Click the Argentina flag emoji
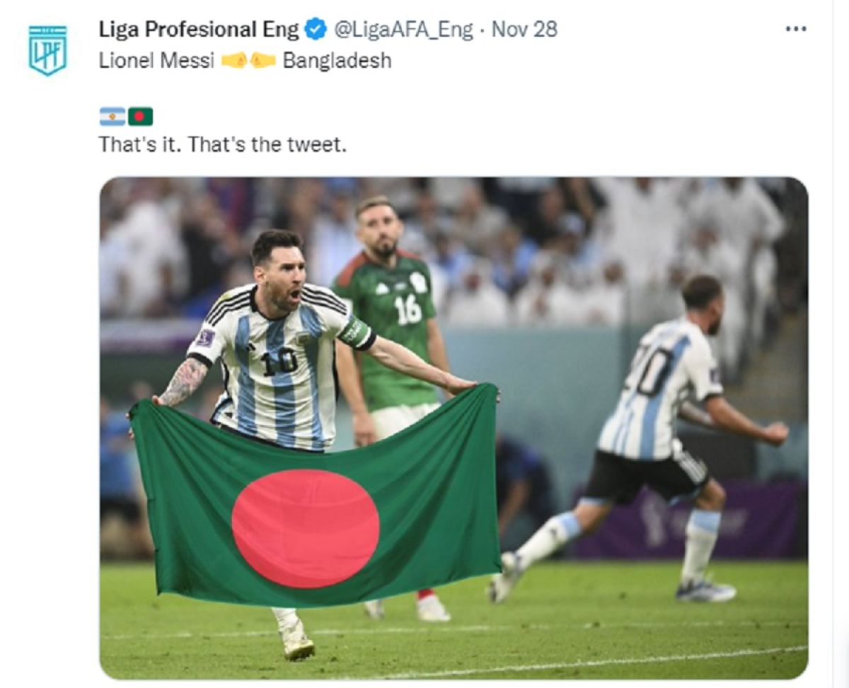The width and height of the screenshot is (849, 688). pyautogui.click(x=112, y=116)
